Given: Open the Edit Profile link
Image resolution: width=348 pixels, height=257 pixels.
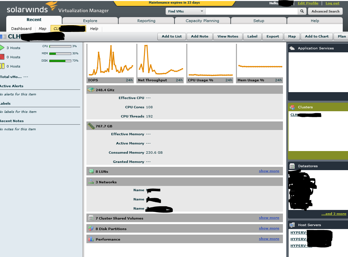Looking at the screenshot, I should 308,3.
